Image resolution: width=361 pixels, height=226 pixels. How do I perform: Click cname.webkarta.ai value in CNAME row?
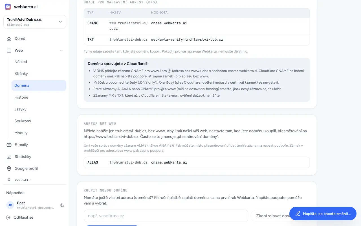click(x=169, y=23)
